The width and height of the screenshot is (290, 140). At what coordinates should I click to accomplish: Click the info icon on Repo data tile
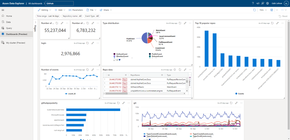click(175, 70)
